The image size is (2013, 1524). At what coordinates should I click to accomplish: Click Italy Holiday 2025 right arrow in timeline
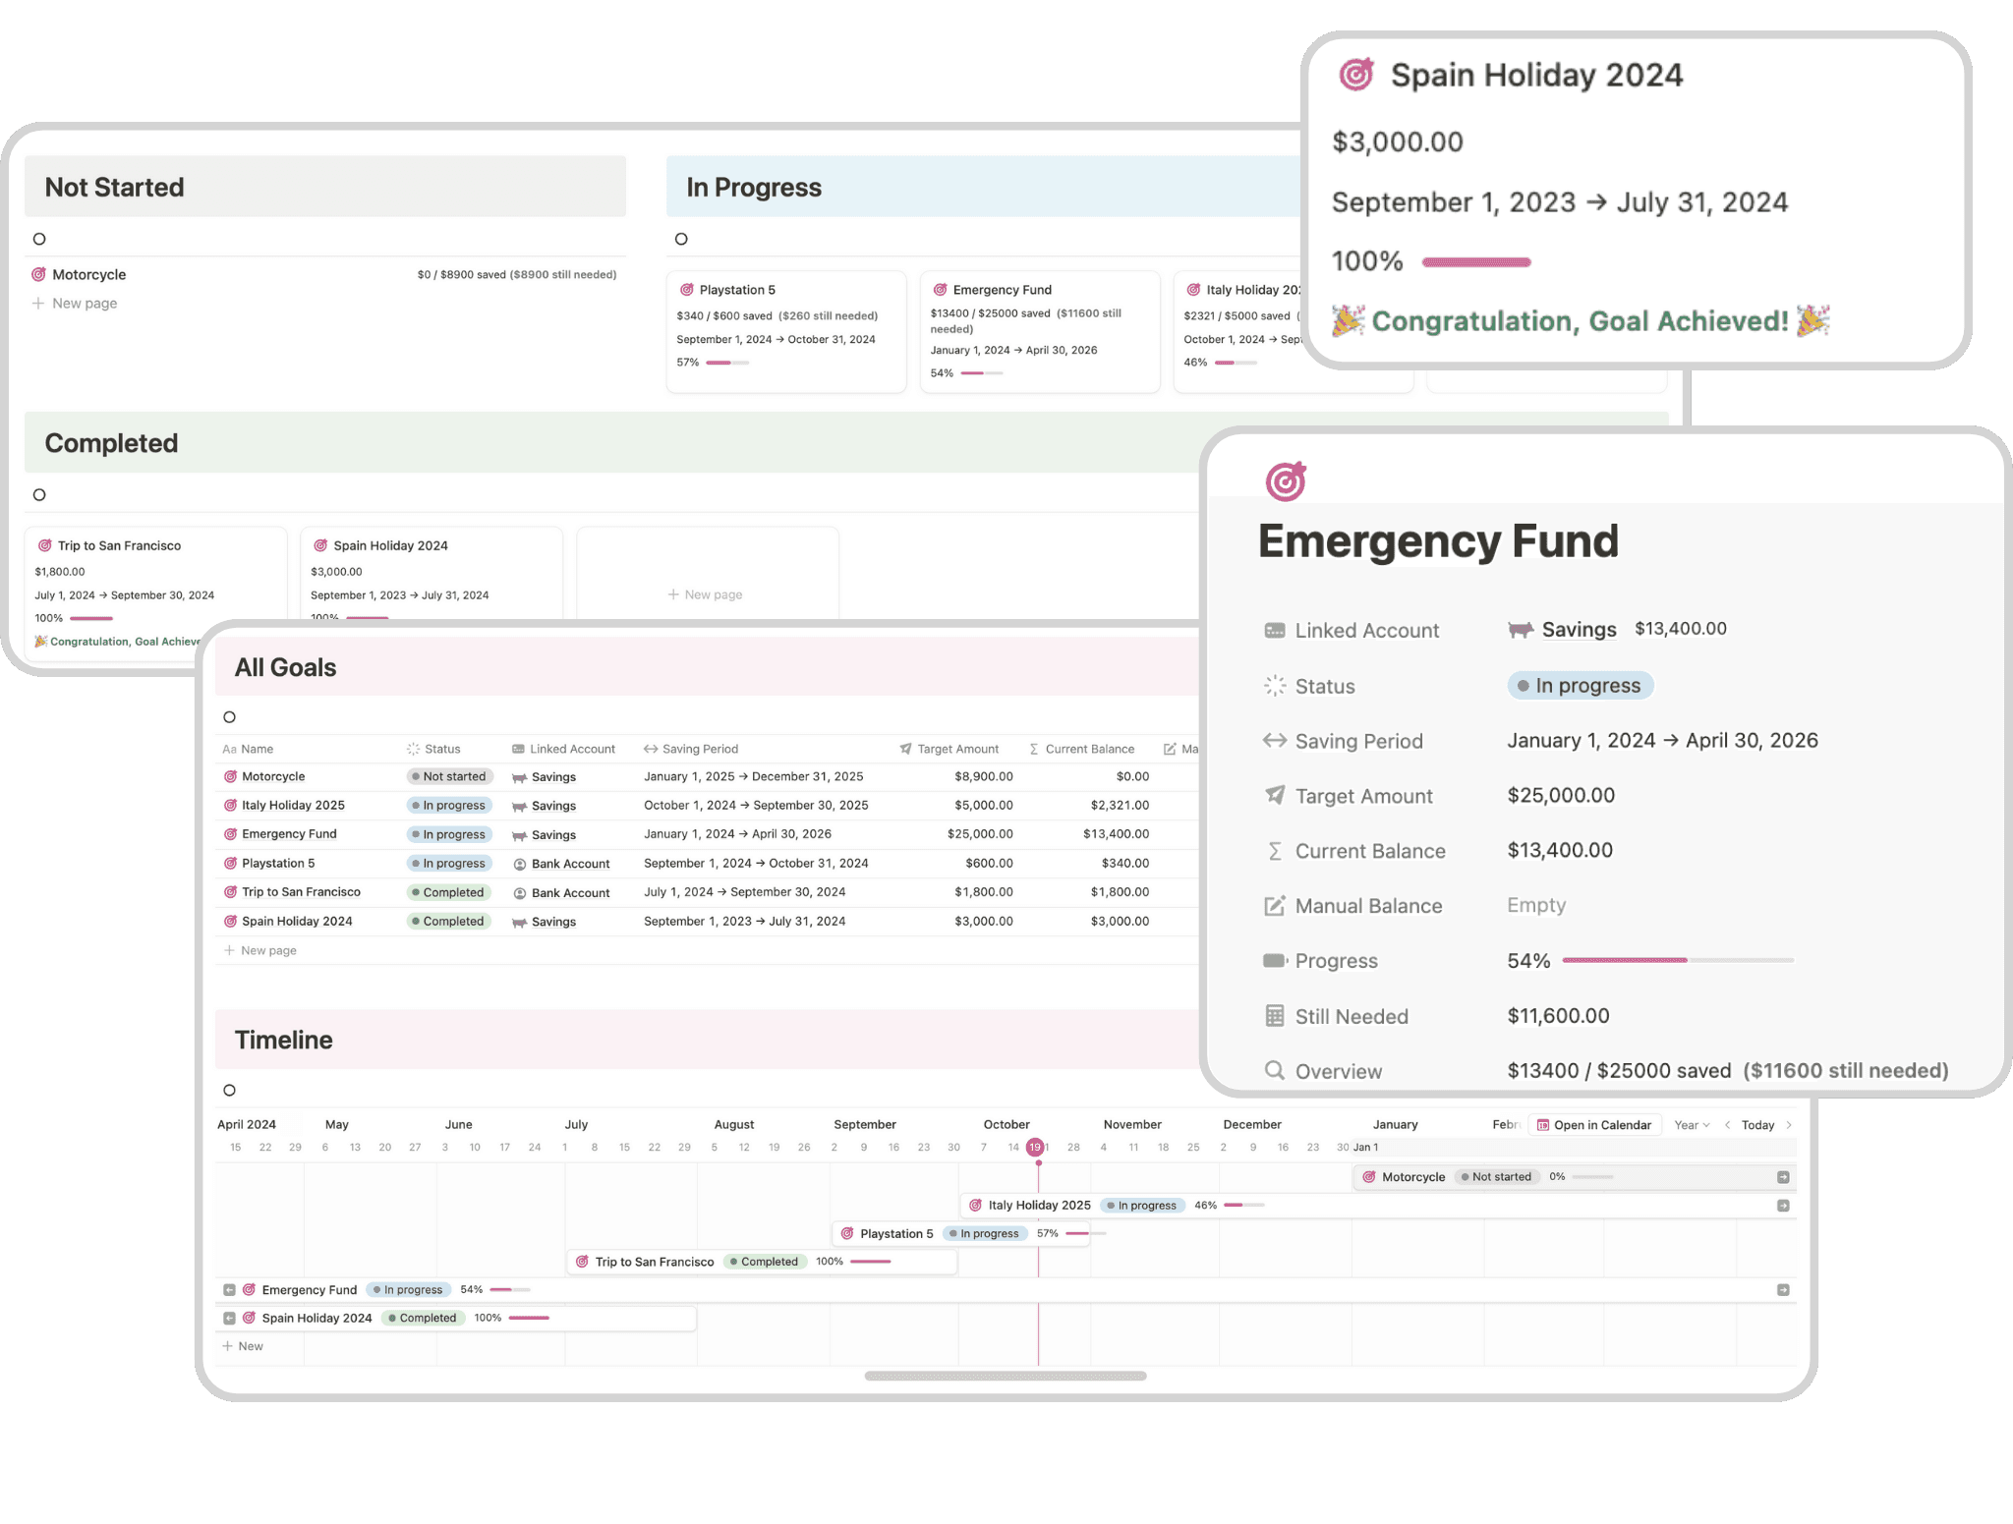point(1783,1206)
